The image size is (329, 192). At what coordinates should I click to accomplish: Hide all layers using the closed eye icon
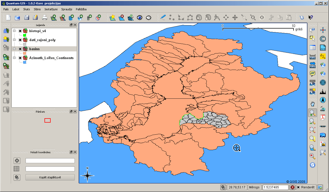pos(149,17)
